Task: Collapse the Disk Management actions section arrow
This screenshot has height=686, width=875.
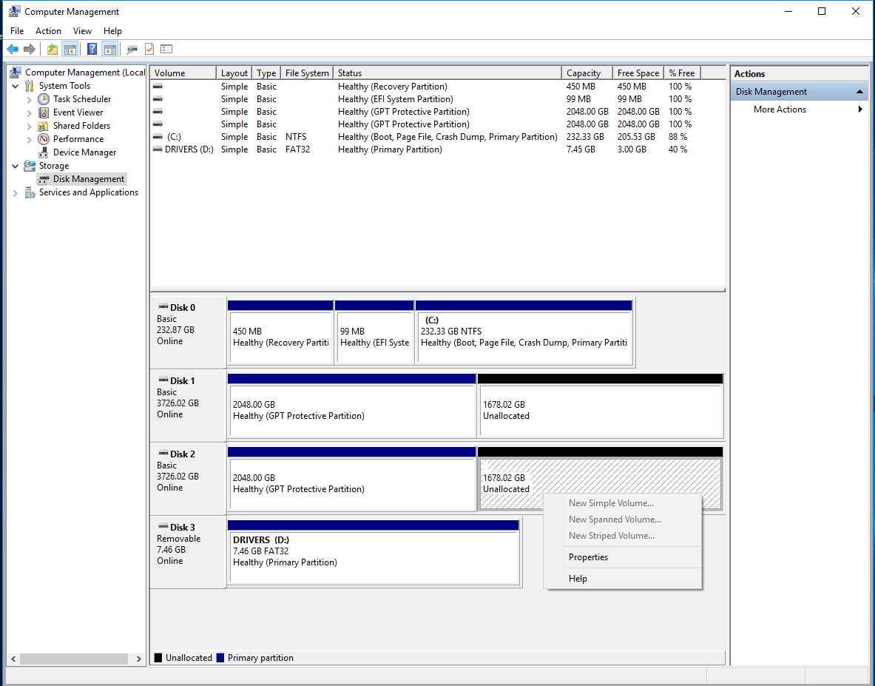Action: pos(859,92)
